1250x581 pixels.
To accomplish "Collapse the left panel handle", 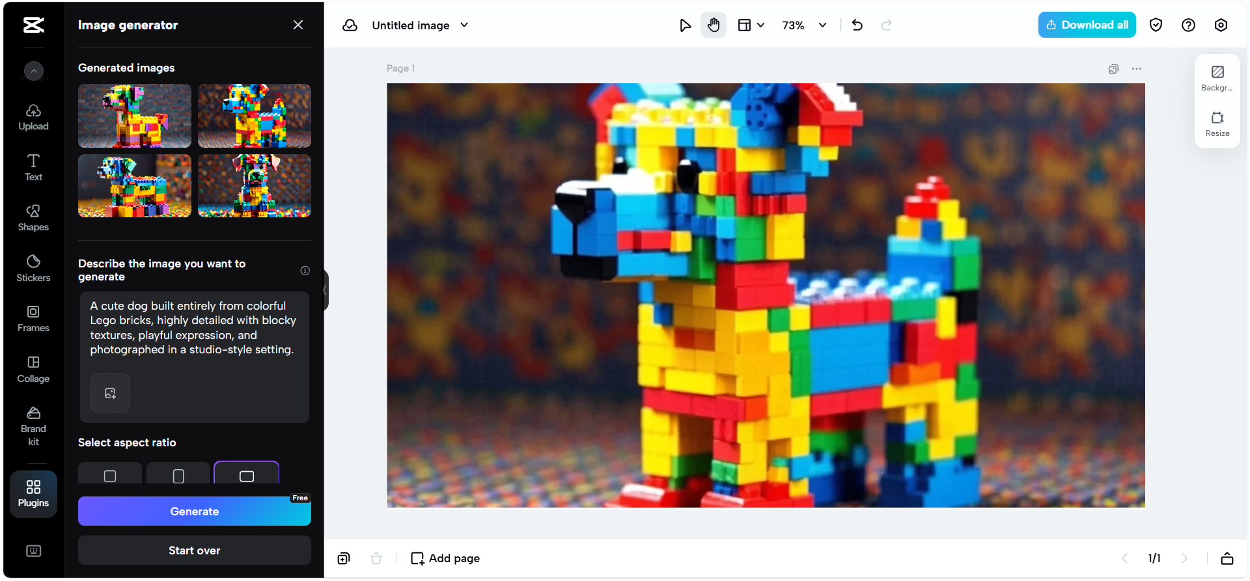I will [326, 290].
